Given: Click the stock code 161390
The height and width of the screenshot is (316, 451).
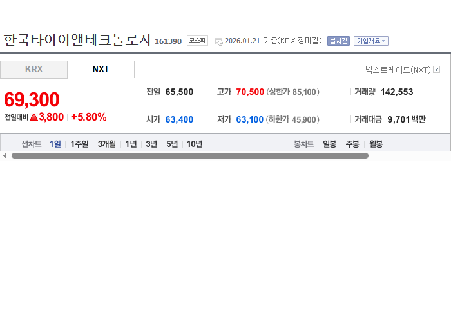Looking at the screenshot, I should coord(168,41).
